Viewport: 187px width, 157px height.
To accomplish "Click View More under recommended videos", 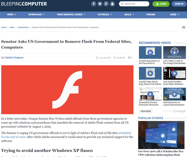I will pos(146,111).
